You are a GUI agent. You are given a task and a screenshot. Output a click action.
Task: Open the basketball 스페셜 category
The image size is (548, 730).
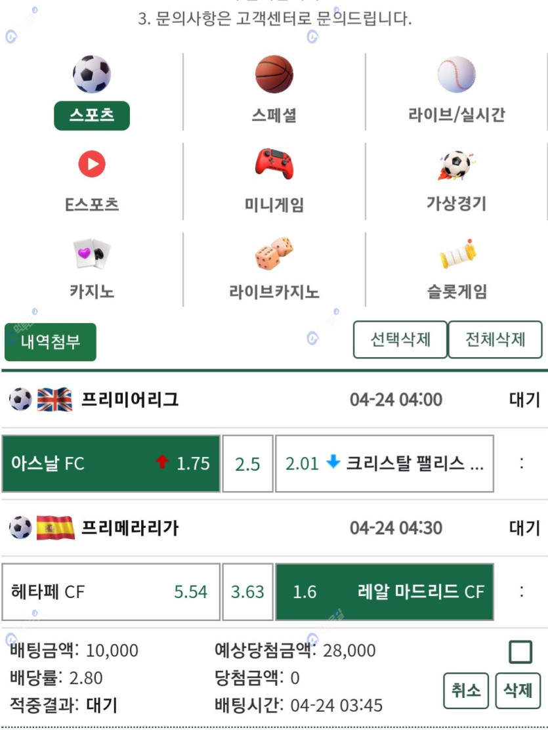tap(274, 74)
